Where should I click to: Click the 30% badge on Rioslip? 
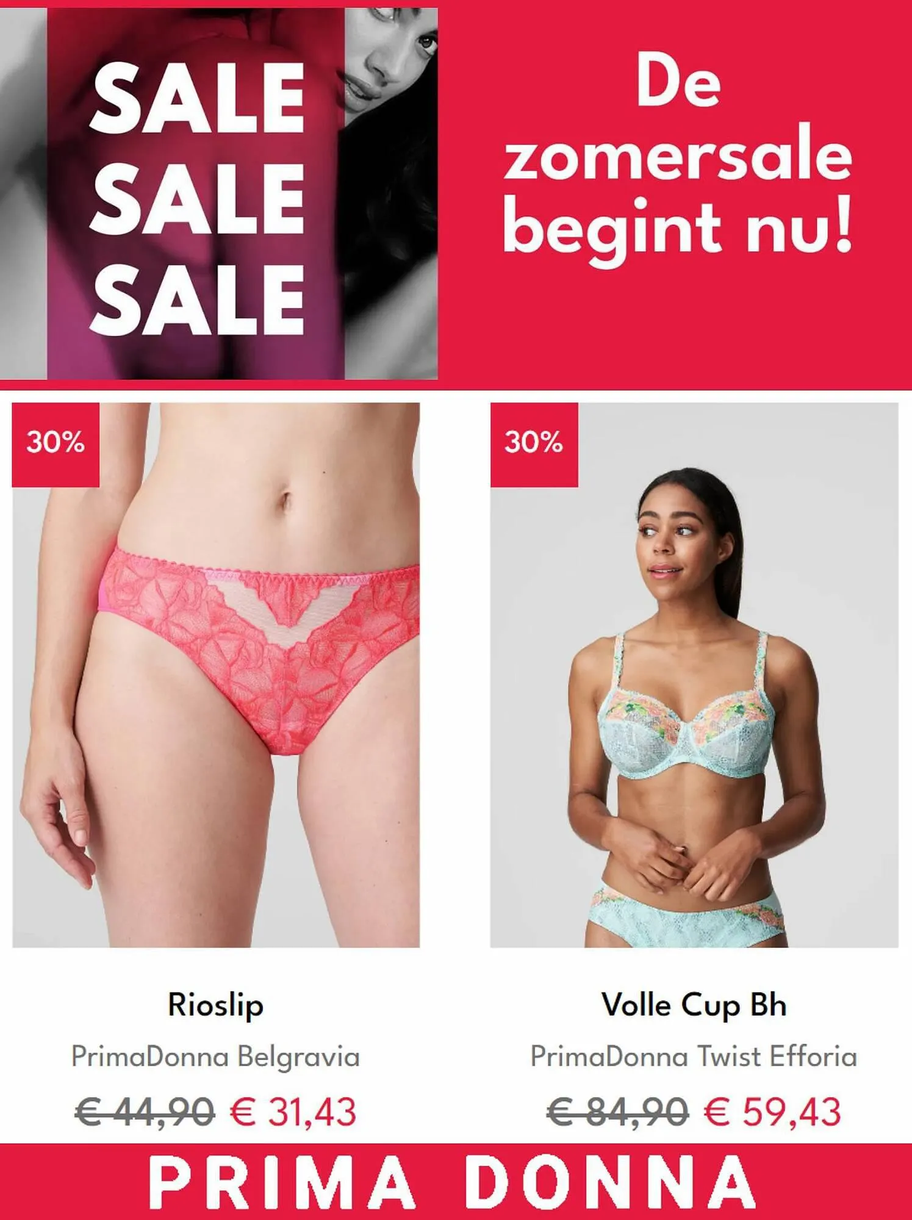pos(56,445)
